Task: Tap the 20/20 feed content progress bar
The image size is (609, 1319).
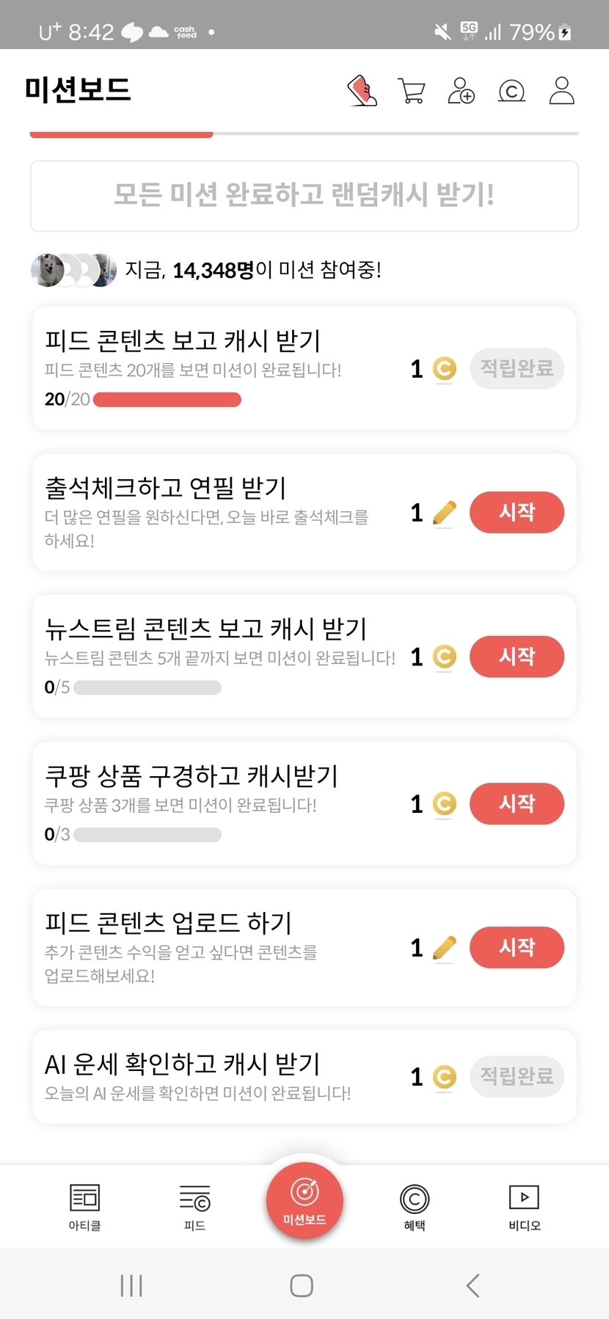Action: tap(167, 400)
